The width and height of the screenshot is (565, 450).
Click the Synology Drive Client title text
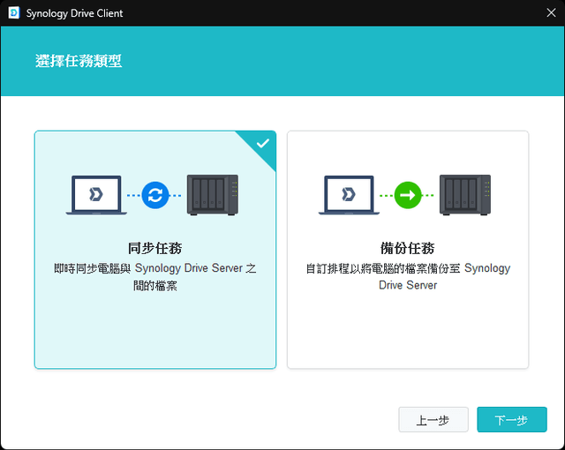(x=74, y=13)
